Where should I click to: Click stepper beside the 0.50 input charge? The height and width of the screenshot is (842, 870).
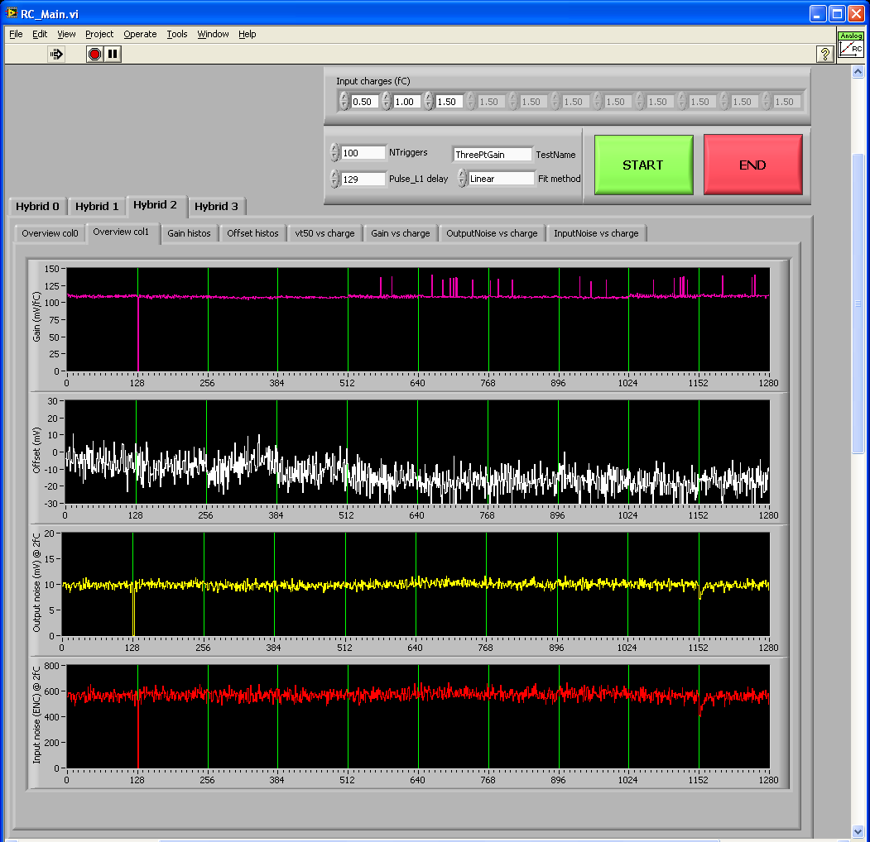(x=344, y=102)
